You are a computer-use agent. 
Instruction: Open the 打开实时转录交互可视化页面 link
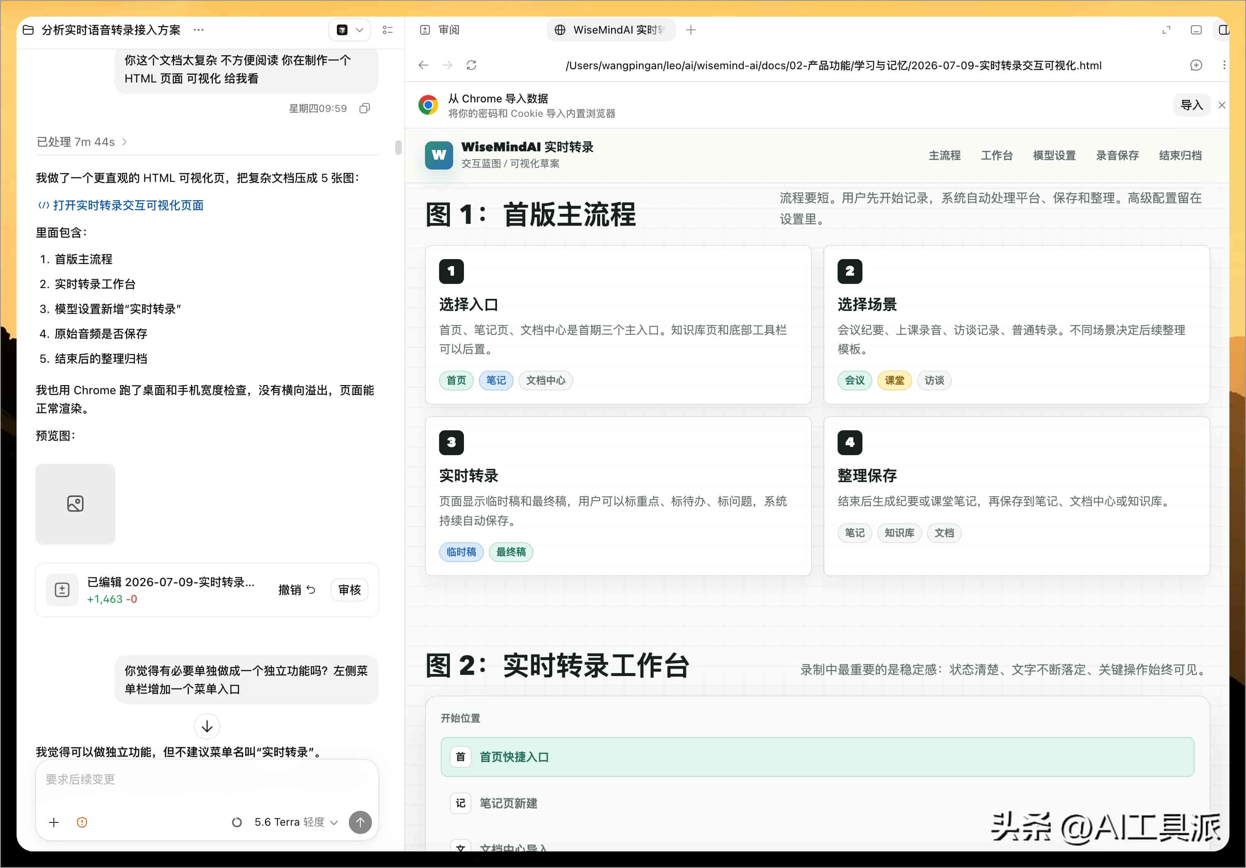click(121, 205)
